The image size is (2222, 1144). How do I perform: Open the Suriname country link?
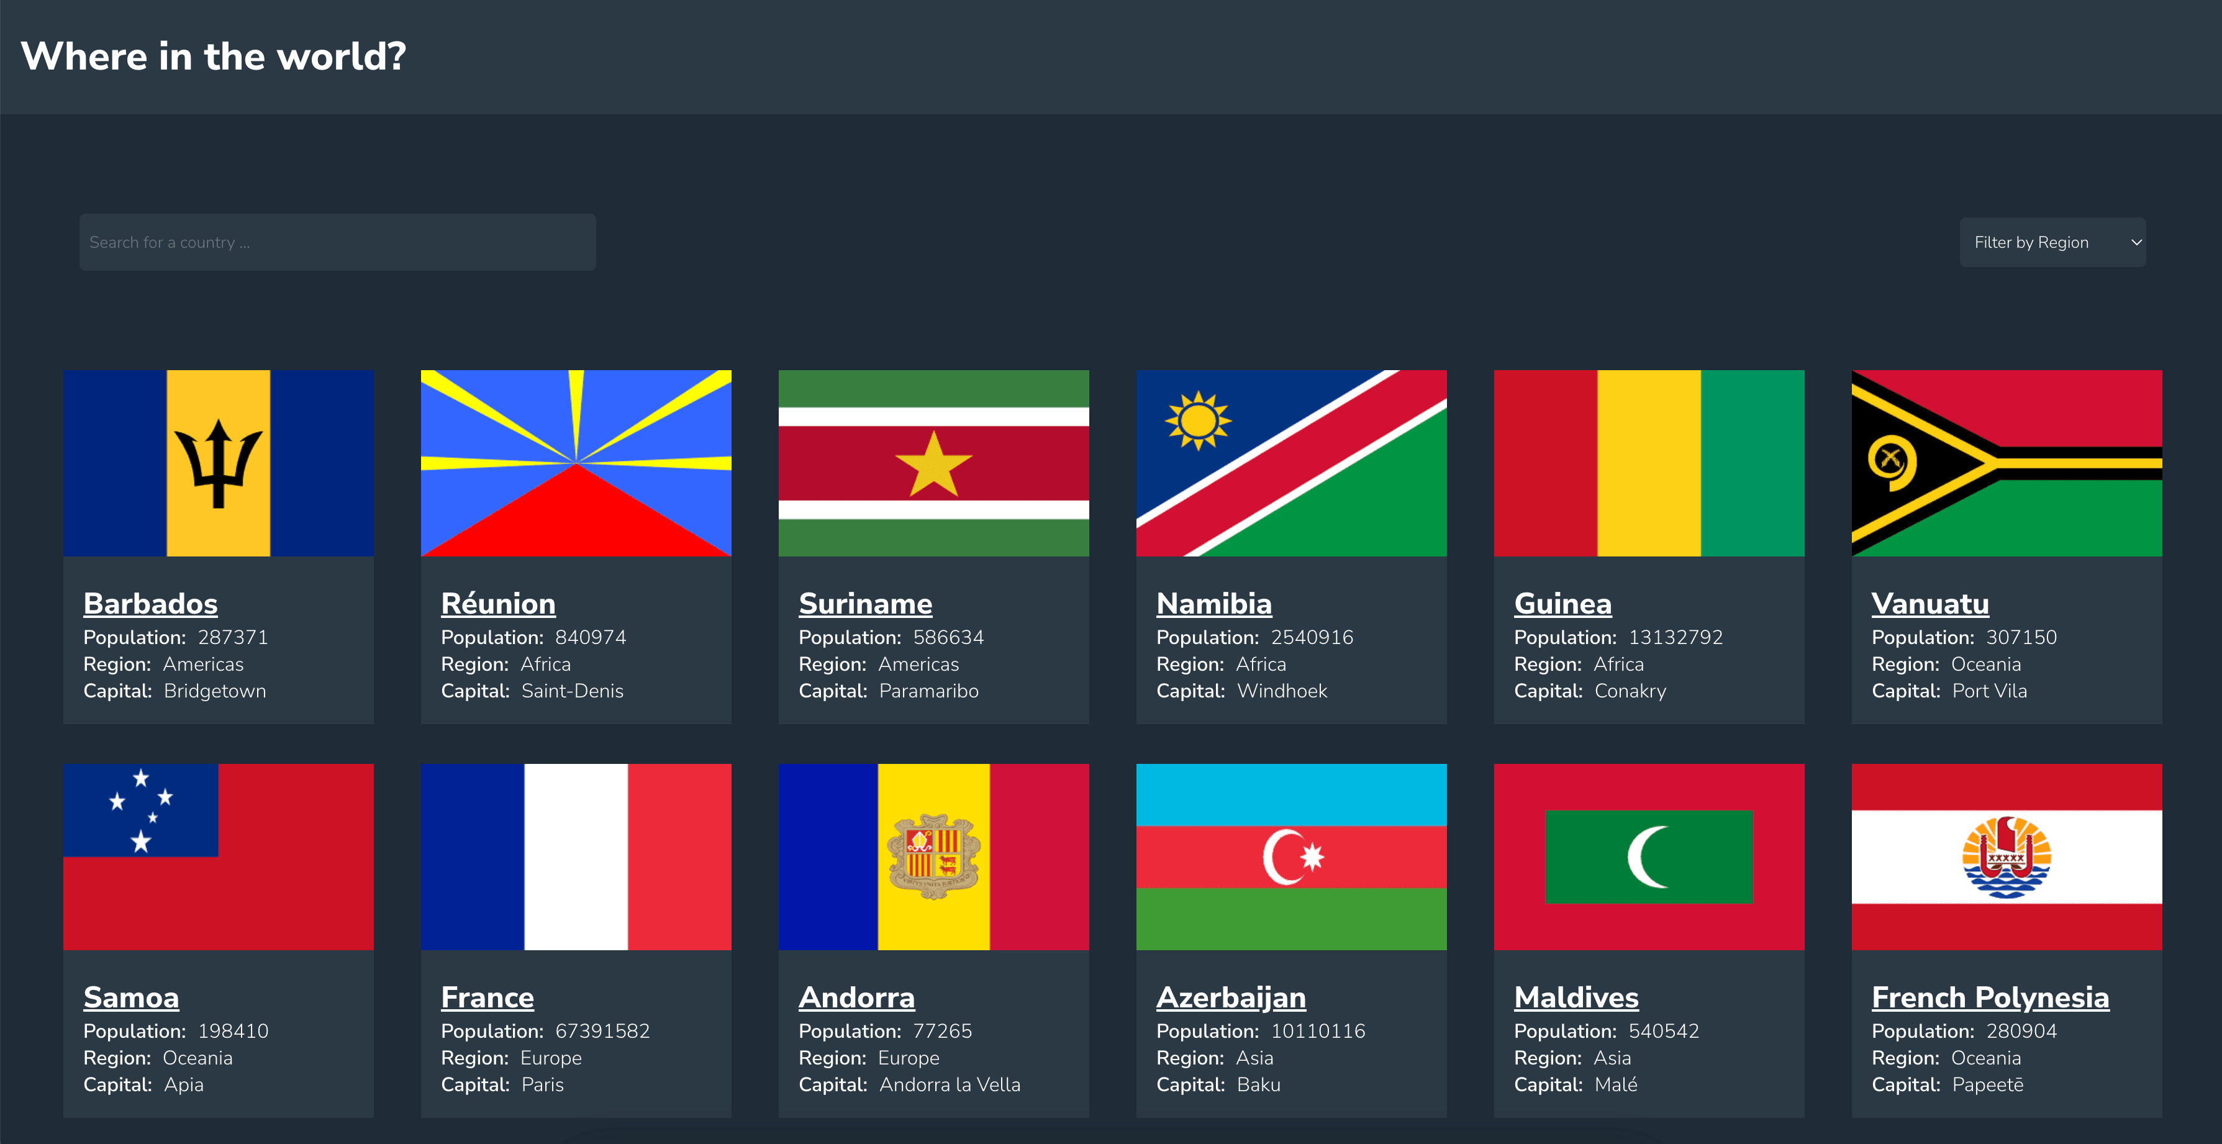(x=865, y=603)
